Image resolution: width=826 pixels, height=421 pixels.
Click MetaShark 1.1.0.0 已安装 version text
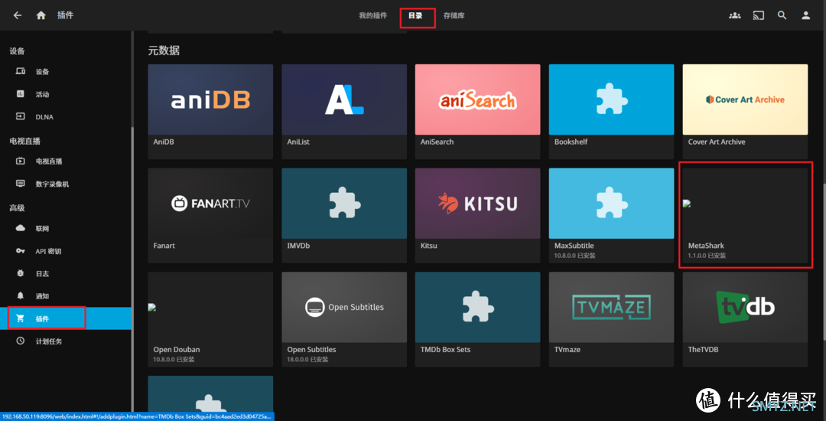click(x=707, y=256)
